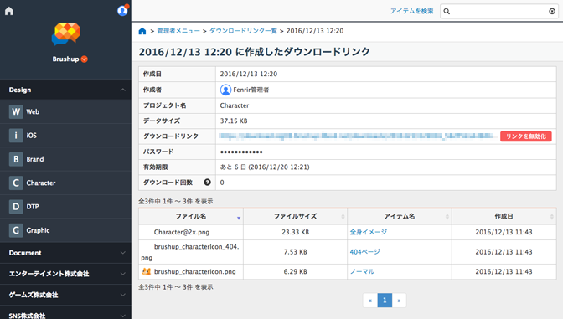Screen dimensions: 563x319
Task: Click the 7.53 KB file size
Action: tap(296, 252)
